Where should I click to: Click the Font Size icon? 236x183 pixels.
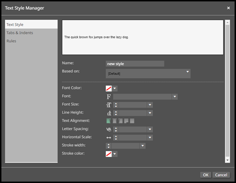click(x=109, y=105)
